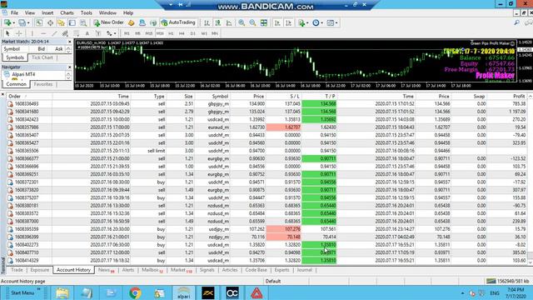Switch to the M30 timeframe
Screen dimensions: 533x300
[160, 33]
